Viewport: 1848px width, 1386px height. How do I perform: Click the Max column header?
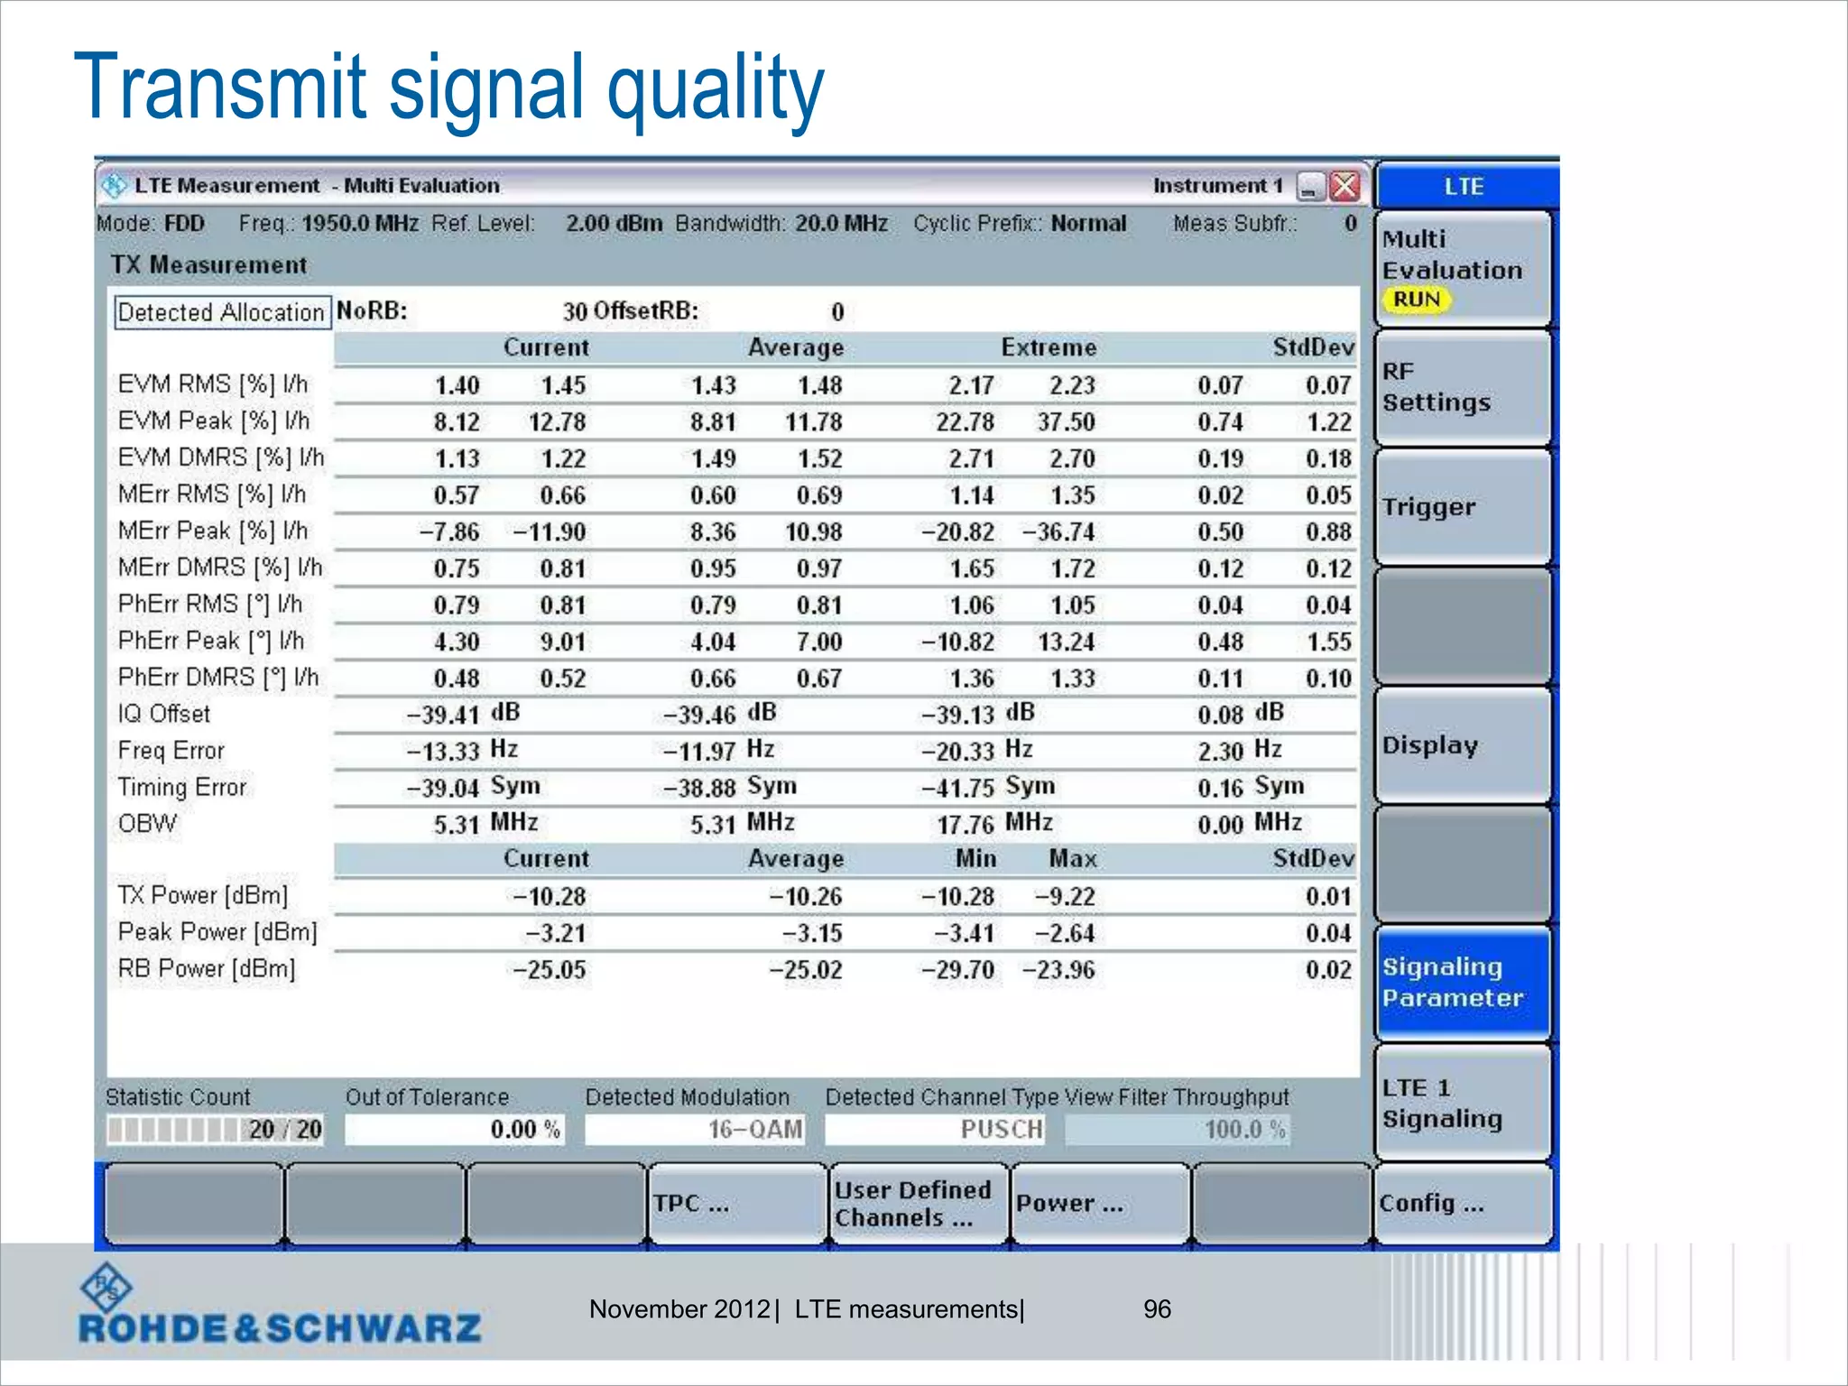1073,858
